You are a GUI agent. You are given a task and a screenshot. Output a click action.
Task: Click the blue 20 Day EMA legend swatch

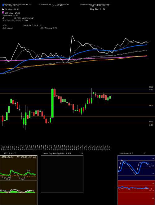pyautogui.click(x=3, y=5)
